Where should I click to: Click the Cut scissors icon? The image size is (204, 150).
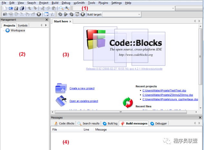[43, 8]
